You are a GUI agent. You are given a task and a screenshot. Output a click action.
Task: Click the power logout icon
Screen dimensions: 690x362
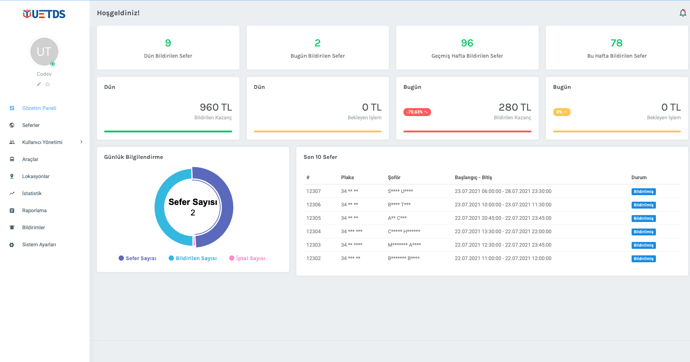(48, 84)
